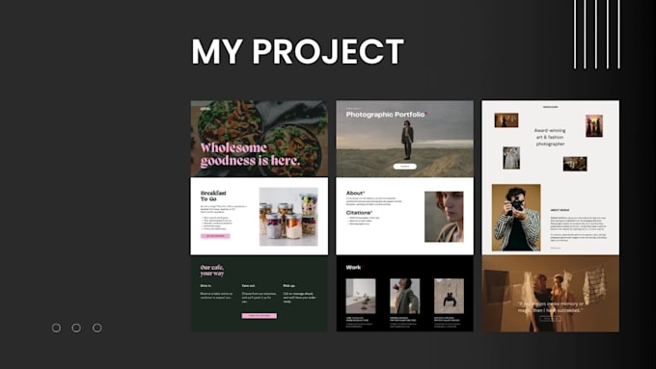Viewport: 656px width, 369px height.
Task: Select the photographer holding camera photo
Action: (516, 218)
